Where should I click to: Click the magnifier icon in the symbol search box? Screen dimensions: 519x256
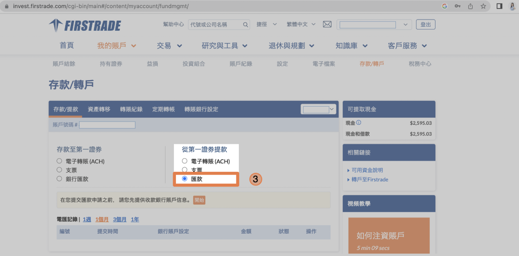point(246,24)
